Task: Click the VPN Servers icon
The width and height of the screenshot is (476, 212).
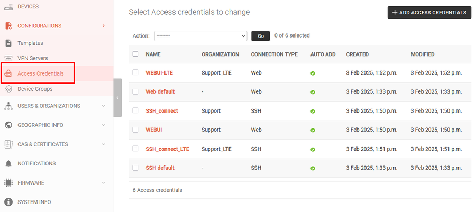Action: (8, 58)
